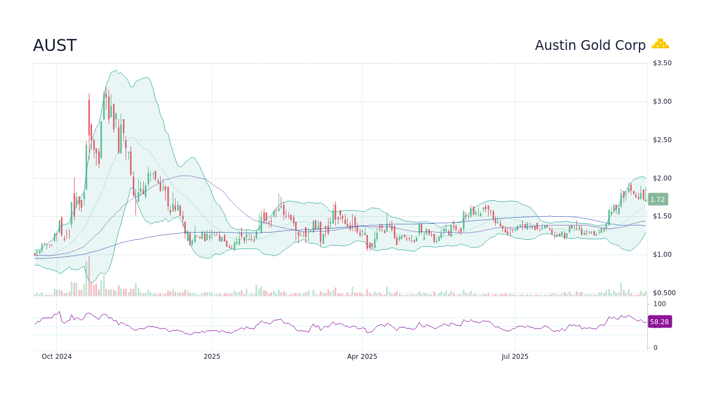
Task: Select the AUST ticker heading
Action: point(55,45)
